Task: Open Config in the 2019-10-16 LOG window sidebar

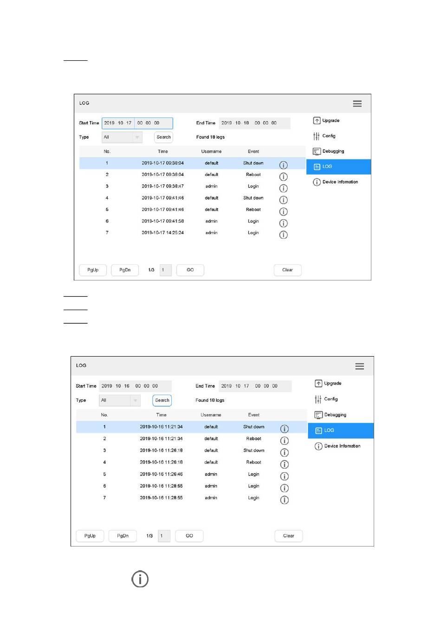Action: [326, 399]
